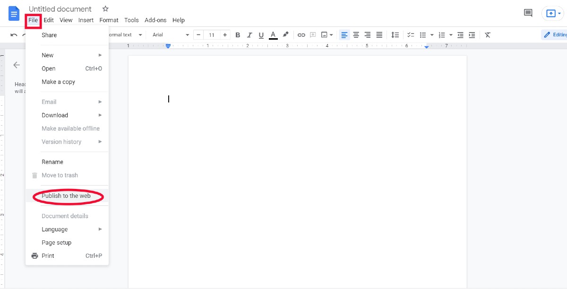Select Publish to the web
The height and width of the screenshot is (289, 567).
point(67,195)
